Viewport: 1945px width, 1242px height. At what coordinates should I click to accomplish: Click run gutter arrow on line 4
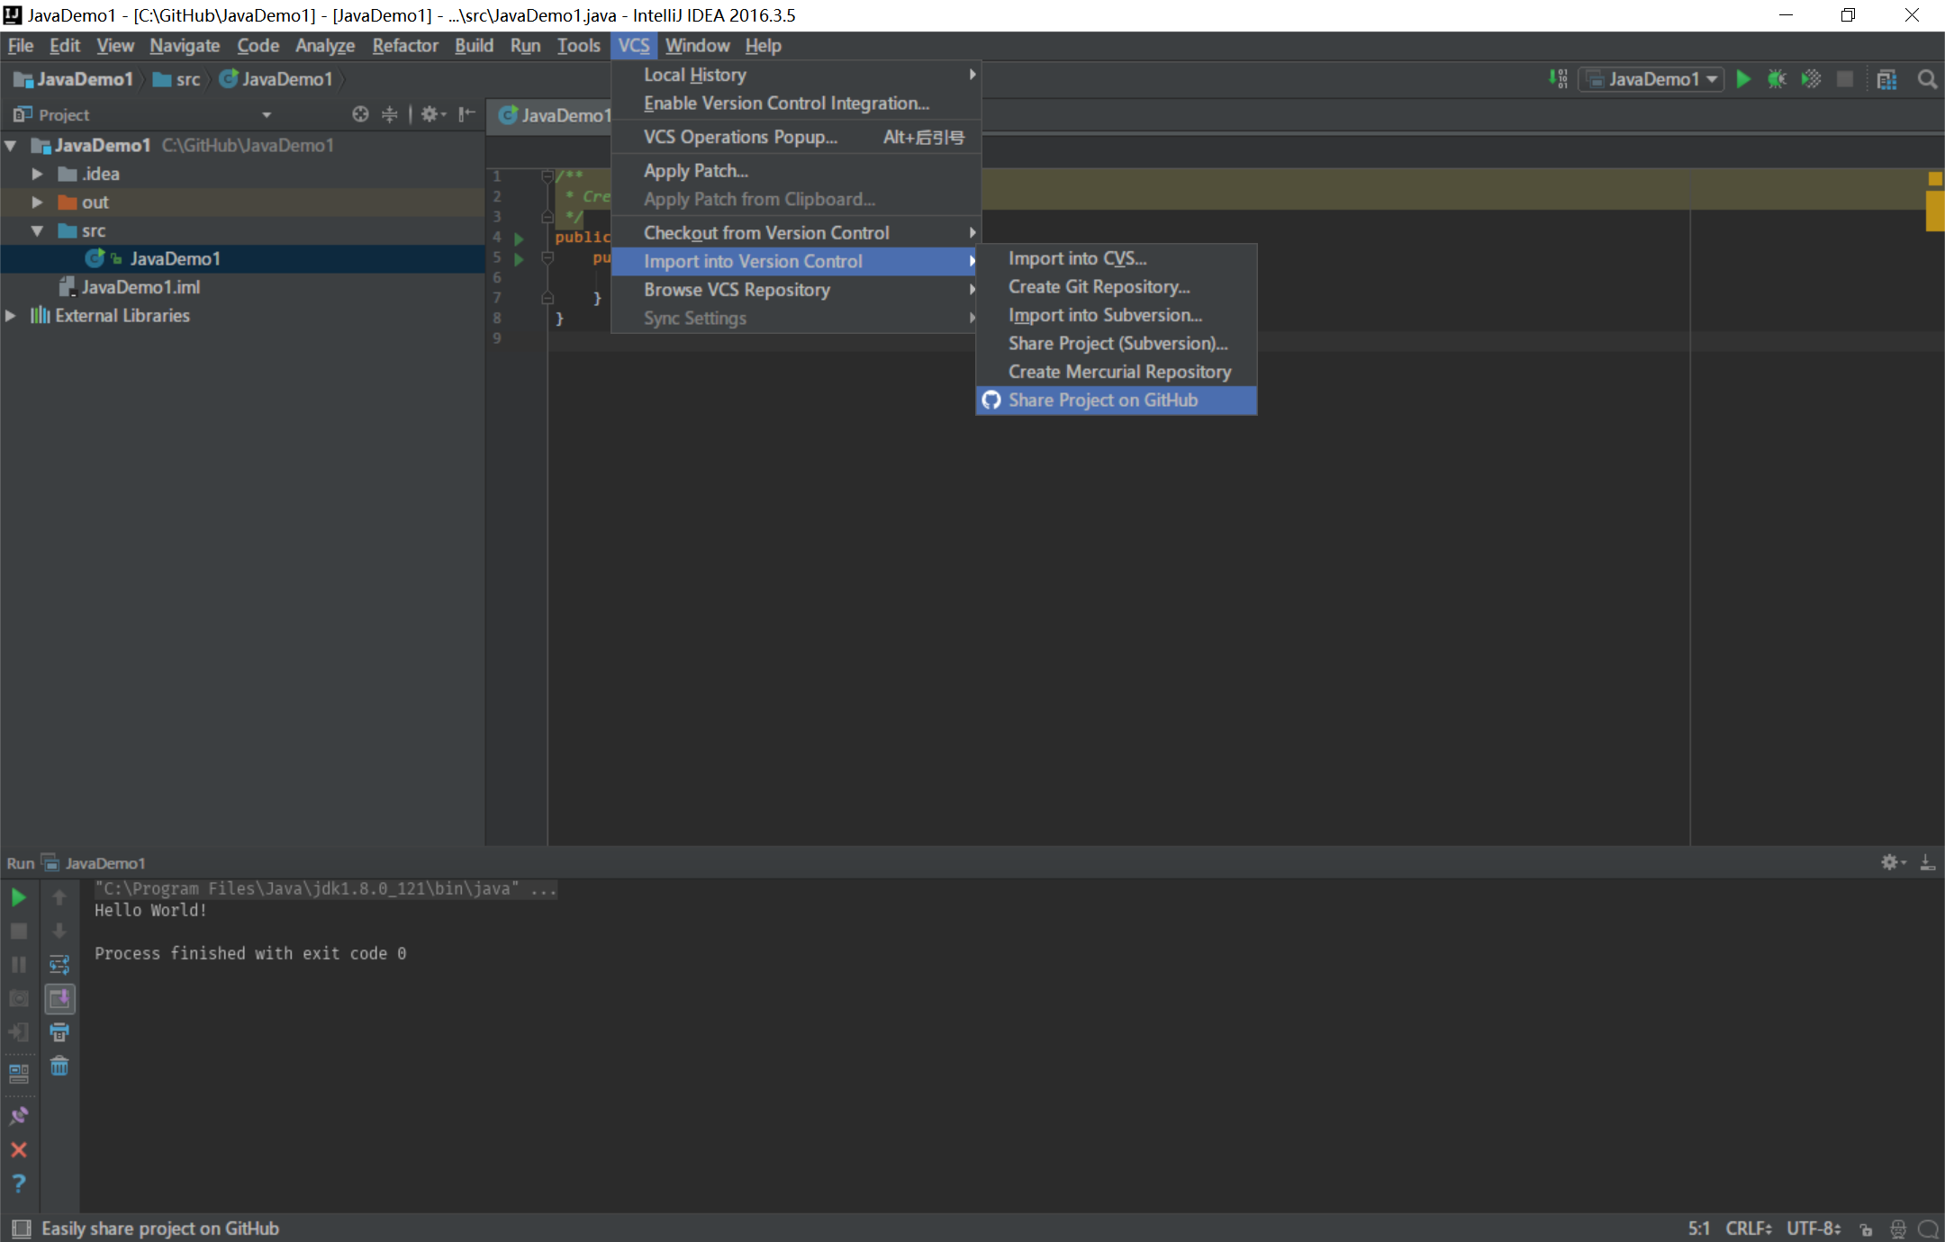click(519, 238)
